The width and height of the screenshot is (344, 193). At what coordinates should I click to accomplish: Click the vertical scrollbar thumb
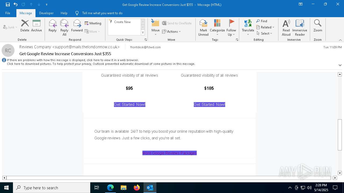(340, 135)
